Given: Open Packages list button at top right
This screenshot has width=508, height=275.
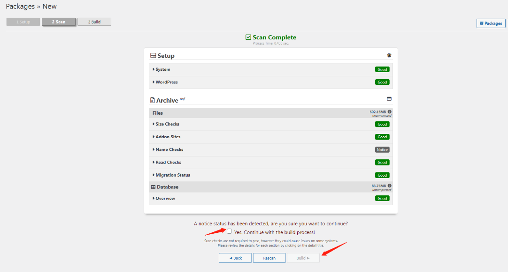Looking at the screenshot, I should point(491,23).
